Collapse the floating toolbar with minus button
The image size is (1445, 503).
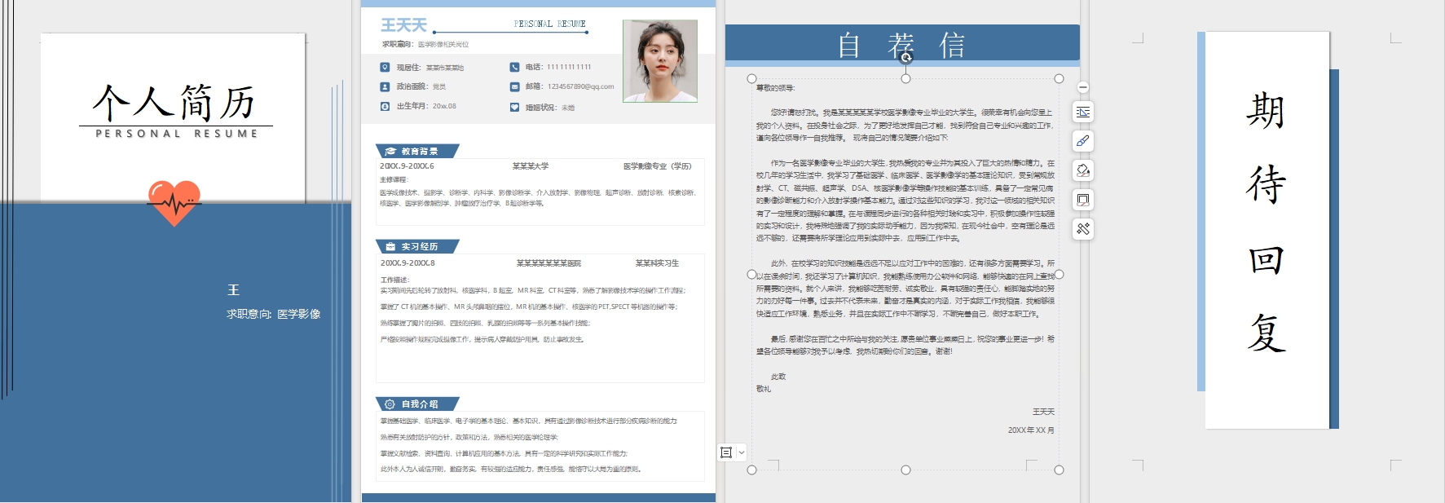coord(1083,87)
